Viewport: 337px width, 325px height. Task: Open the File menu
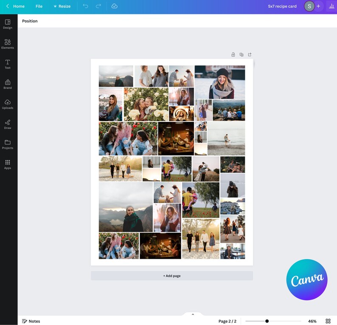39,6
